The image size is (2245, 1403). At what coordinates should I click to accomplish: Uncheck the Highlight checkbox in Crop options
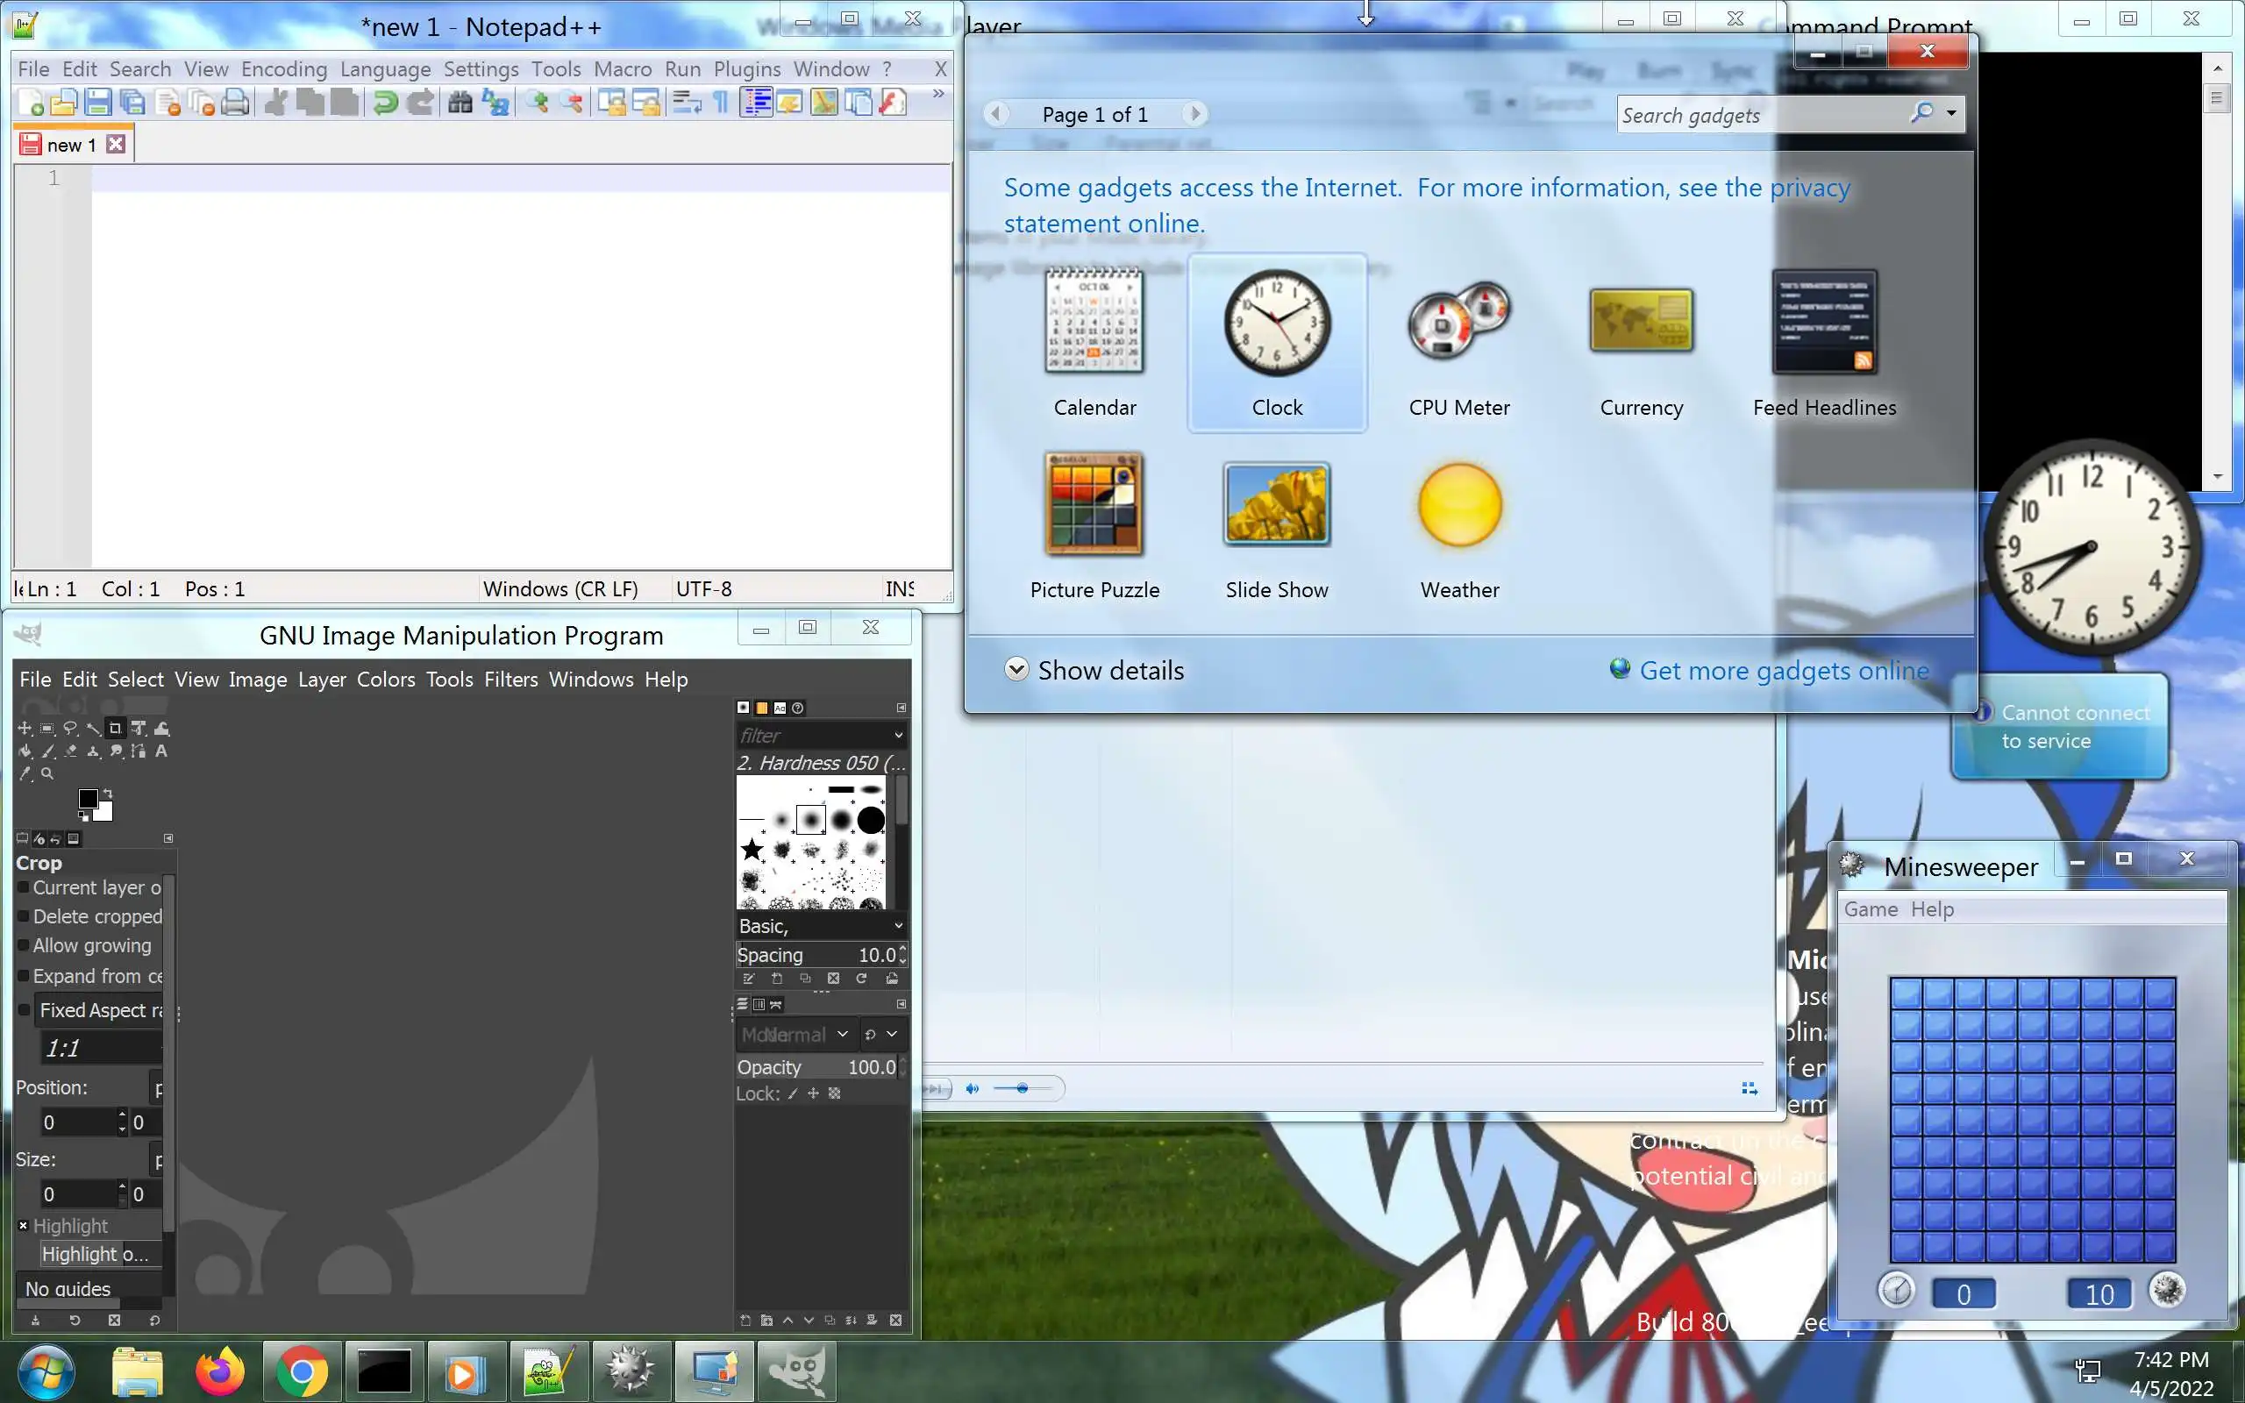(25, 1226)
